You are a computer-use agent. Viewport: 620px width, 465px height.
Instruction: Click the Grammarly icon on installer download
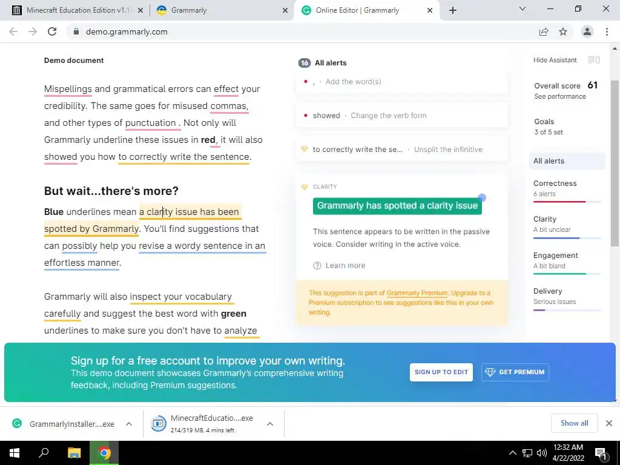pos(17,423)
